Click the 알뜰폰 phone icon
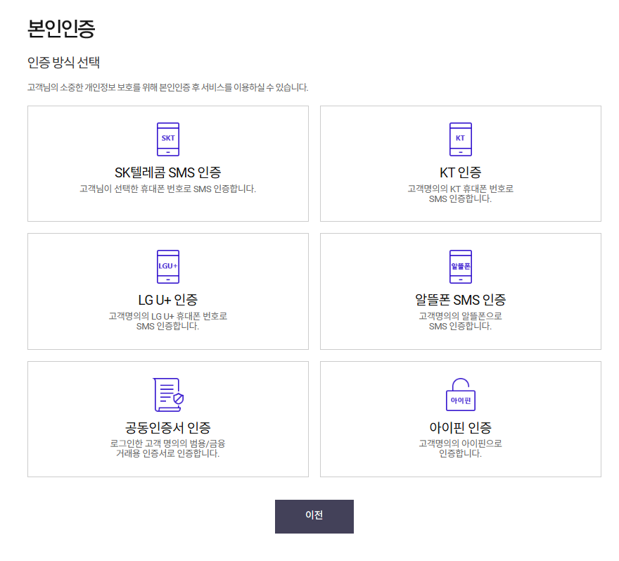The image size is (619, 561). pyautogui.click(x=460, y=267)
